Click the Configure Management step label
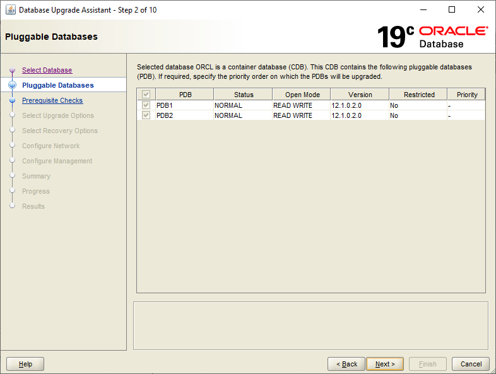The width and height of the screenshot is (496, 374). [57, 161]
